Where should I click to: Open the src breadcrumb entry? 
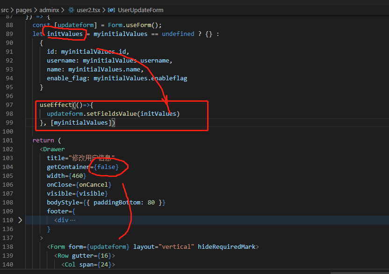tap(6, 10)
